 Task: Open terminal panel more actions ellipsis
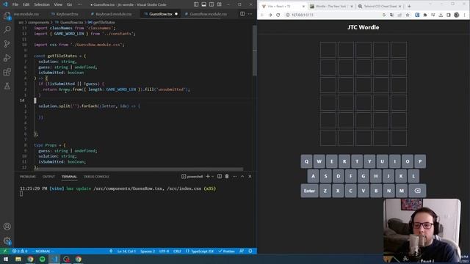point(235,176)
